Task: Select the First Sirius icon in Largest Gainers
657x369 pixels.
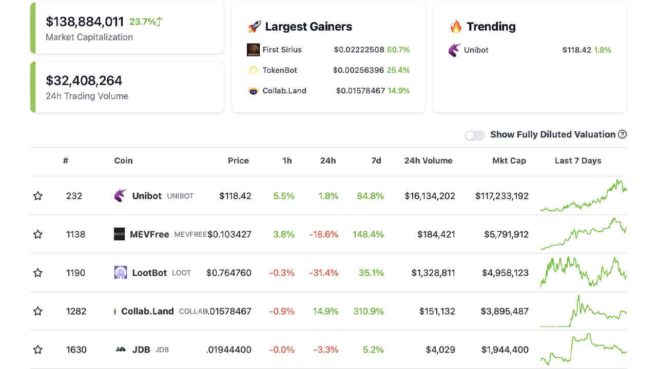Action: [x=253, y=50]
